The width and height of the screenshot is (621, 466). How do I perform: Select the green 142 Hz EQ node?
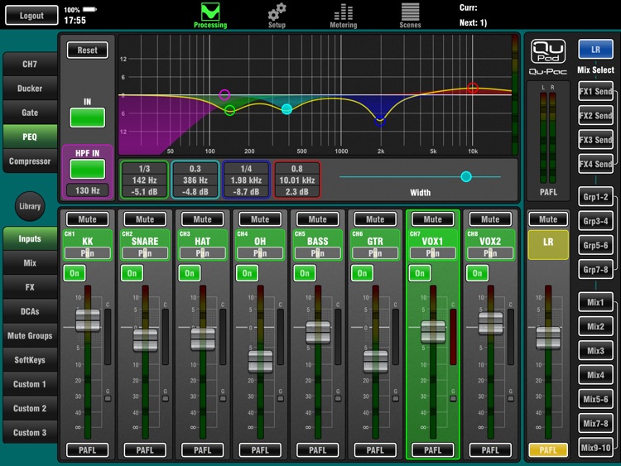(230, 110)
